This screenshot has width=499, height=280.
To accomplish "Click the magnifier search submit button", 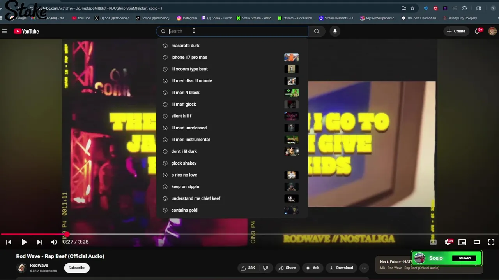I will [x=317, y=31].
